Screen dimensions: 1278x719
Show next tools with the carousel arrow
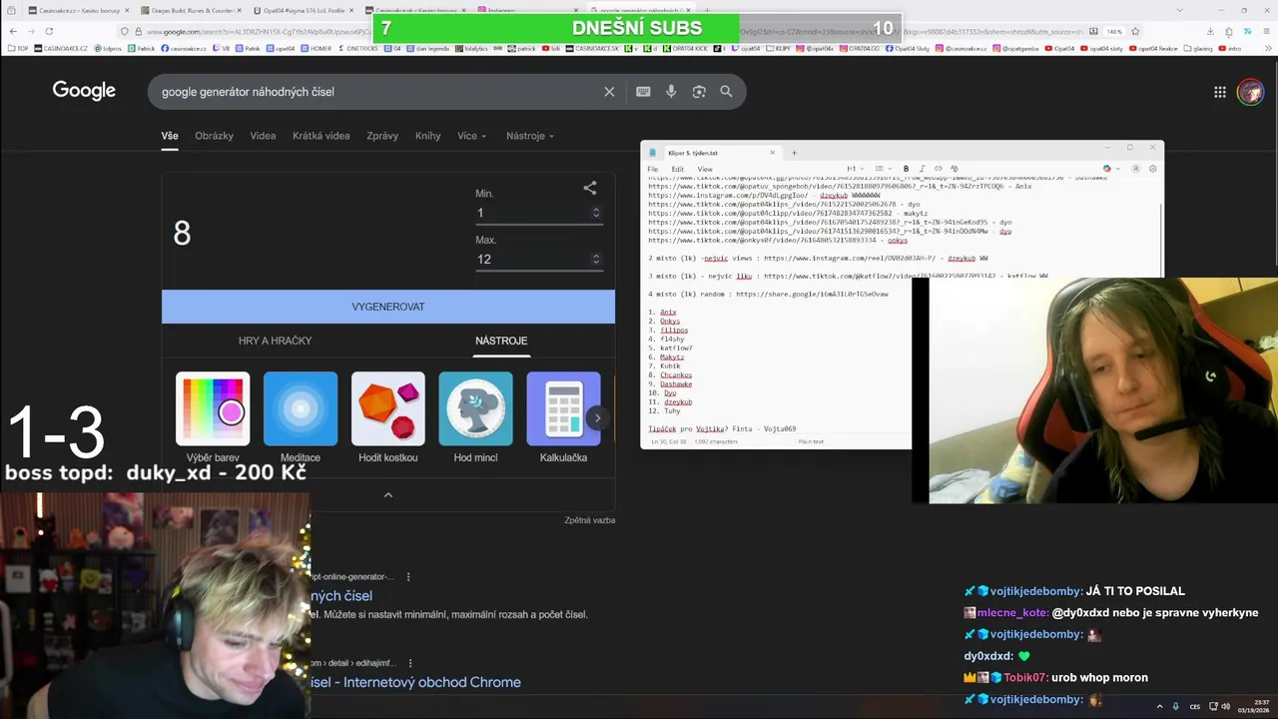[597, 418]
